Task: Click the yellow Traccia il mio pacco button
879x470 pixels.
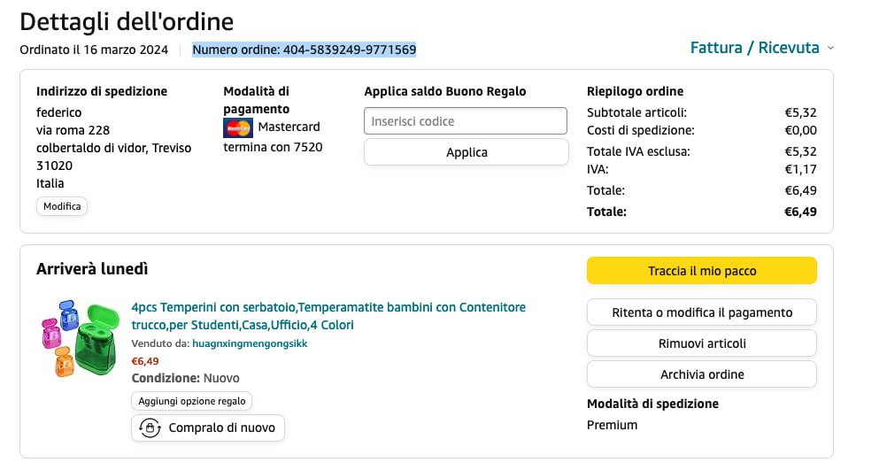Action: click(x=701, y=271)
